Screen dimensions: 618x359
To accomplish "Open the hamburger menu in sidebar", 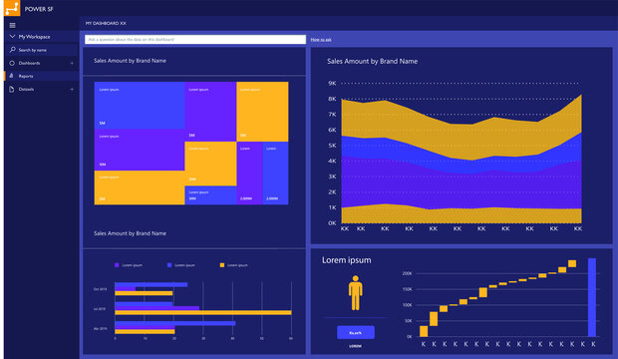I will (13, 25).
